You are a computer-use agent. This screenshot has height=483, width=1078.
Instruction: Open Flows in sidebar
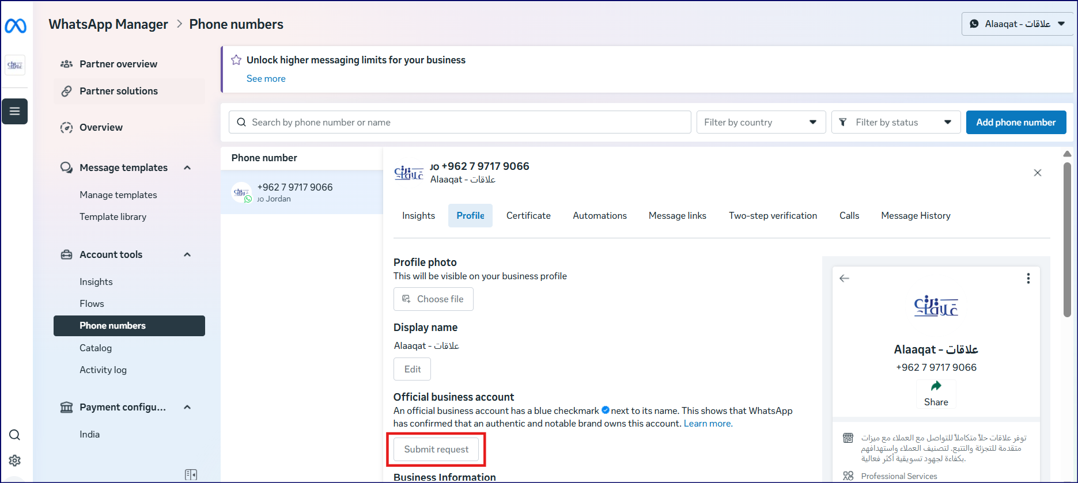pos(92,303)
